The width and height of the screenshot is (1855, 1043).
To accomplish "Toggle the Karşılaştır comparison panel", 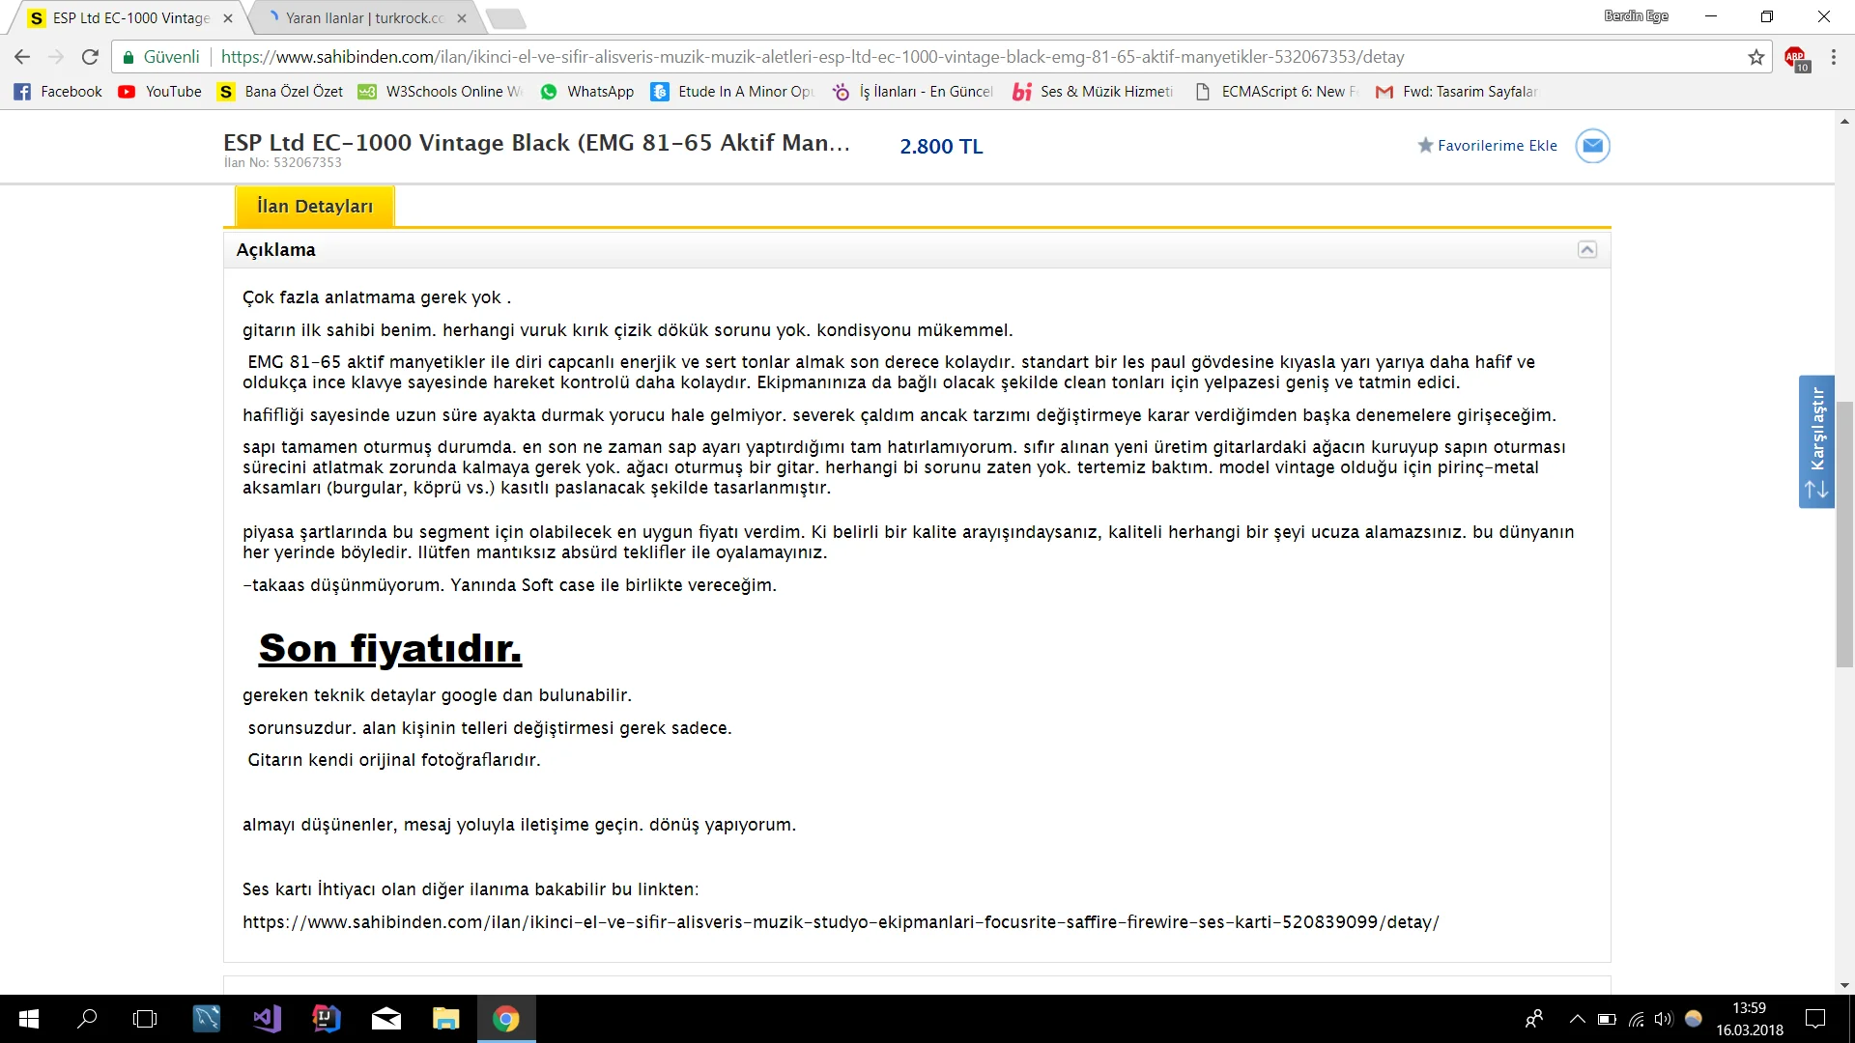I will (1817, 441).
